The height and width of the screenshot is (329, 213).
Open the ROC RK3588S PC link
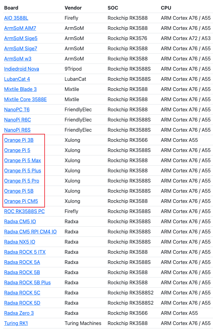pos(24,211)
